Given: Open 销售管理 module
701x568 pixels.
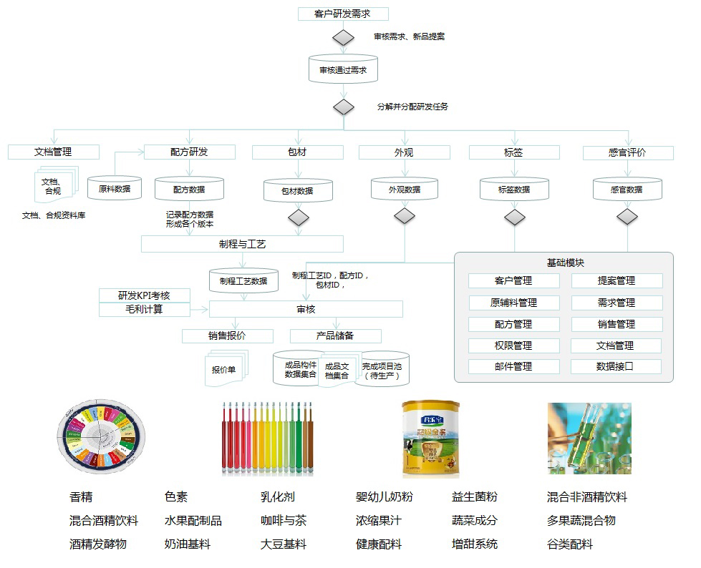Looking at the screenshot, I should (617, 325).
